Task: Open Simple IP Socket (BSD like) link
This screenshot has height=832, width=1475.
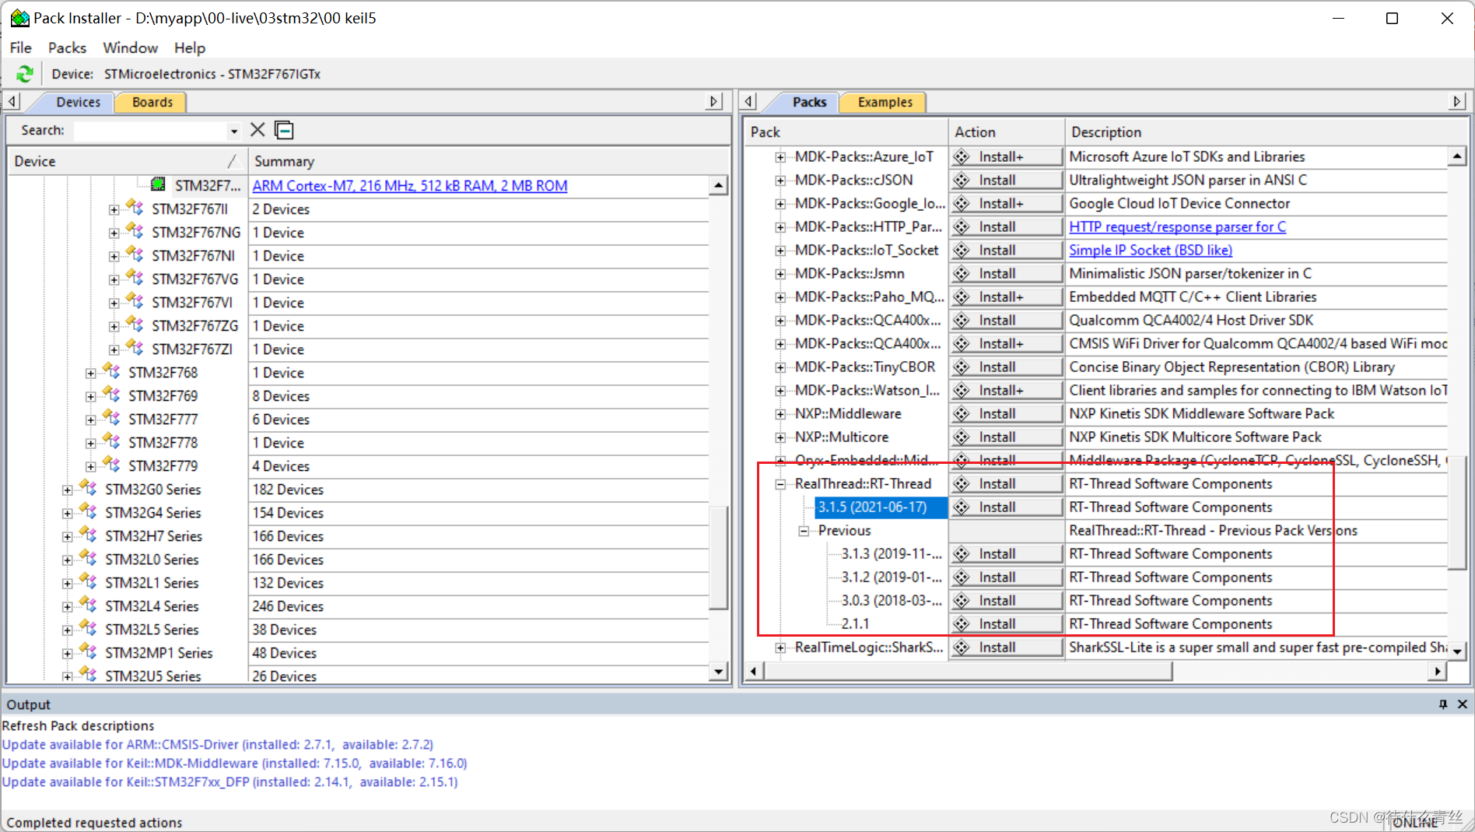Action: (1151, 250)
